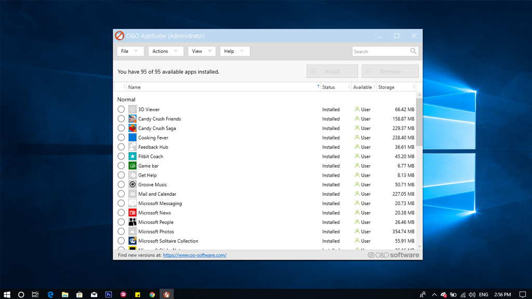Click the Microsoft Solitaire Collection icon

pos(132,241)
